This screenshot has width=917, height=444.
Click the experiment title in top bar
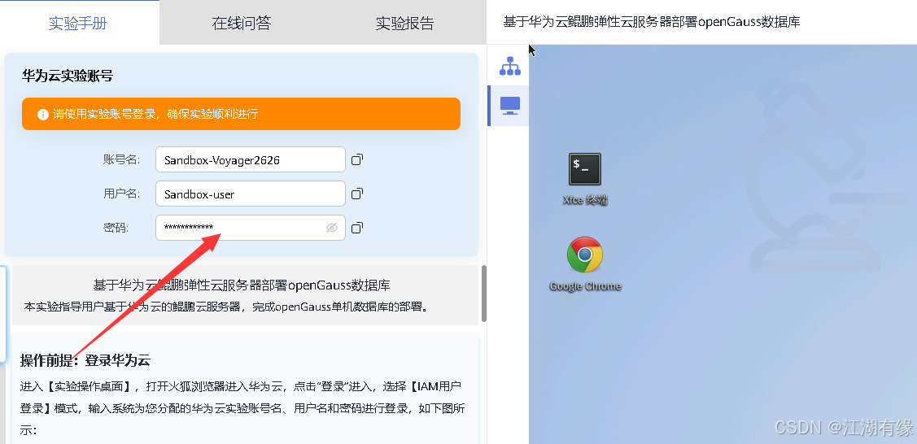[x=652, y=22]
